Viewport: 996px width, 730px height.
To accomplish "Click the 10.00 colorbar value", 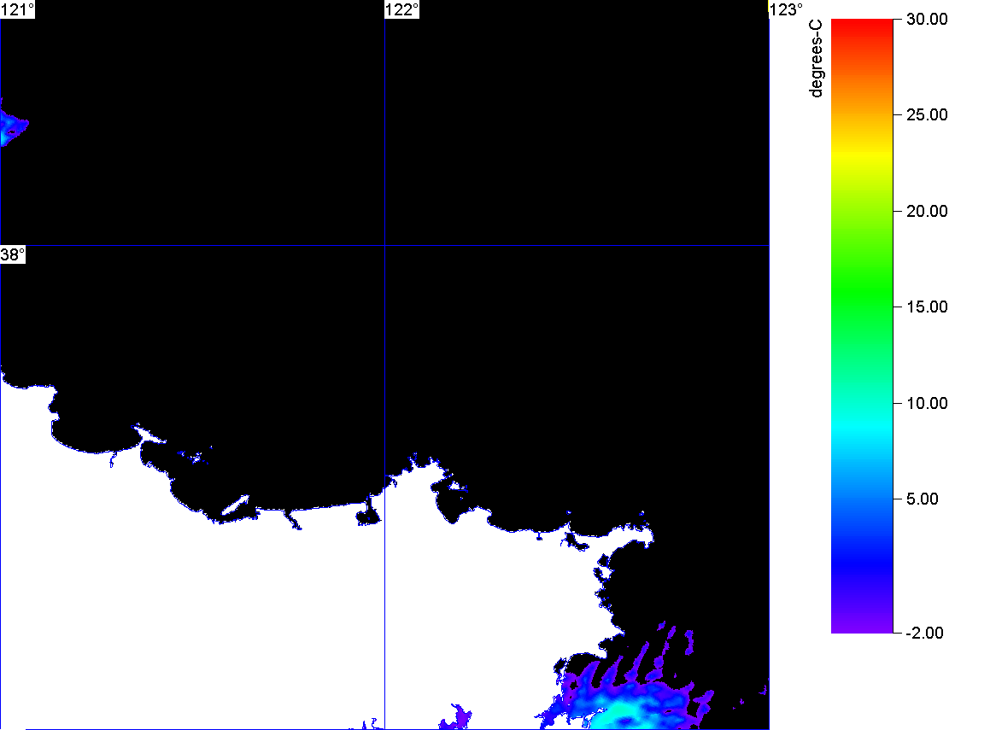I will 927,403.
